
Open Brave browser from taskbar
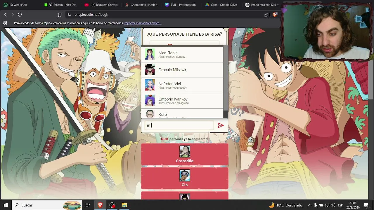click(x=100, y=205)
